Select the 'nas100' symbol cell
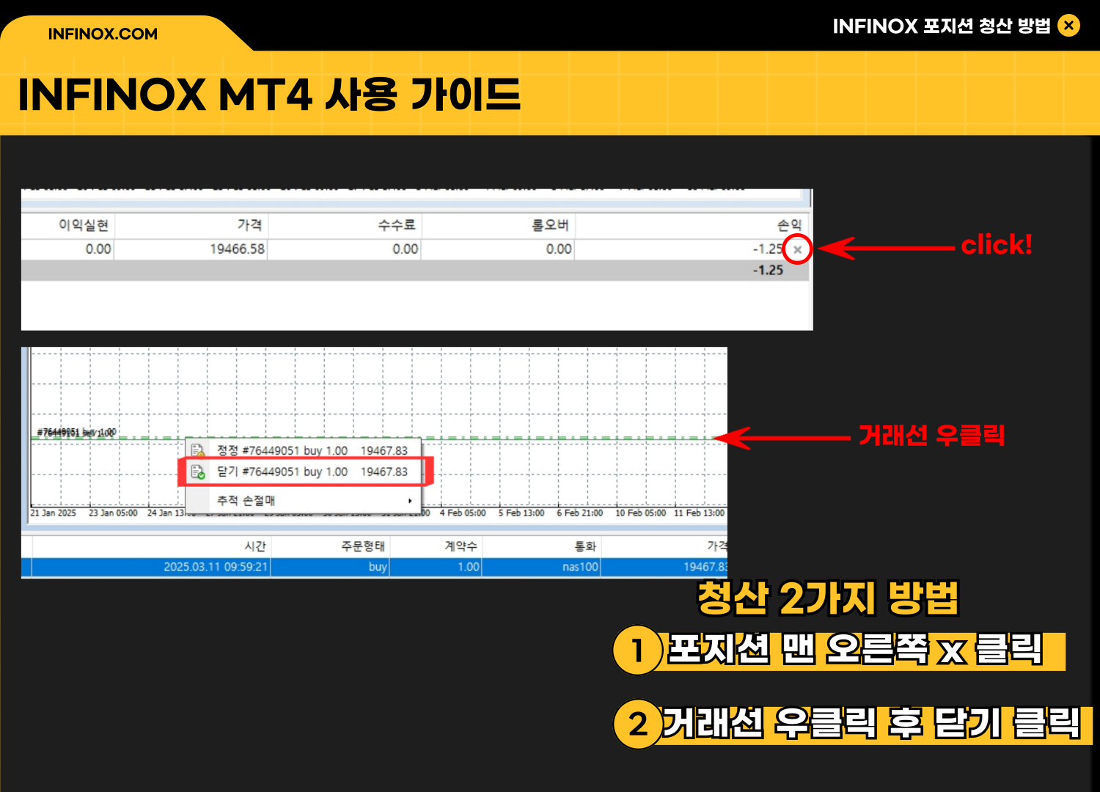 pyautogui.click(x=580, y=567)
